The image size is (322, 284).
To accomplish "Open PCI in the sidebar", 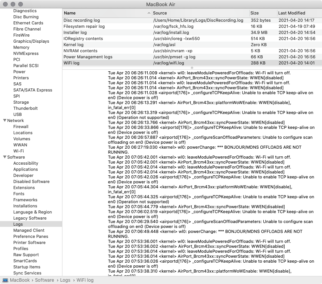I will click(17, 59).
